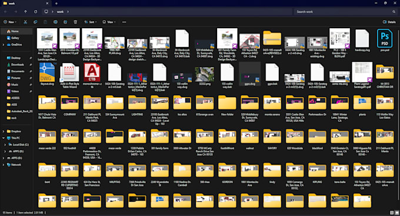Image resolution: width=400 pixels, height=216 pixels.
Task: Select the hardcopy.log file icon
Action: 362,38
